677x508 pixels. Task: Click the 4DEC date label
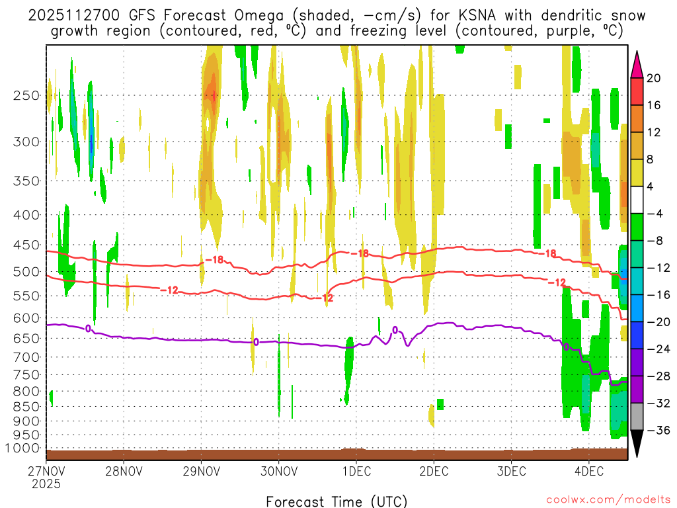point(589,471)
